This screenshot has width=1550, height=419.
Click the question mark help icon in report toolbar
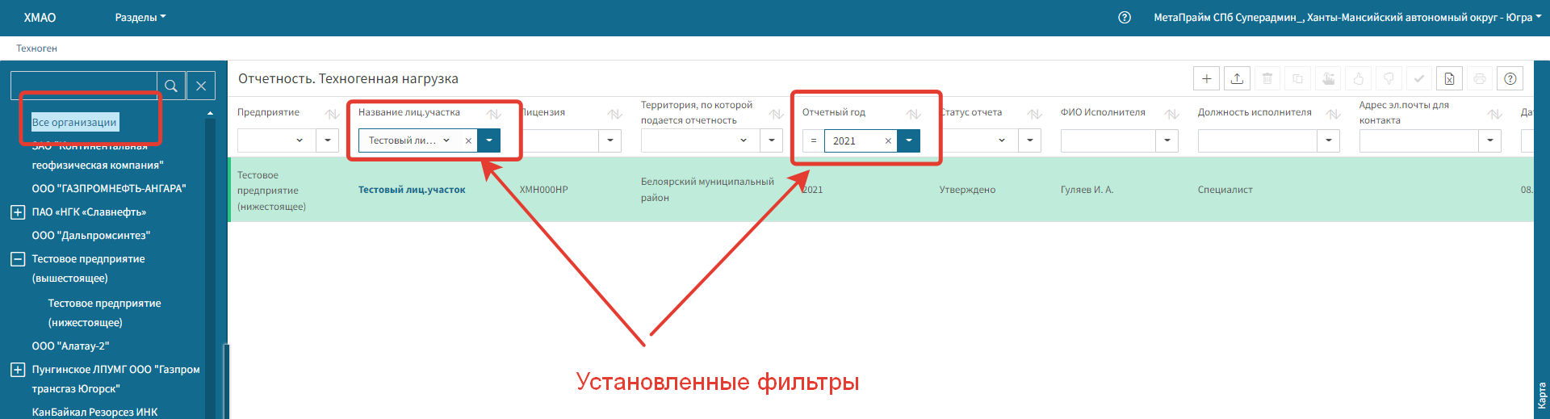point(1510,78)
